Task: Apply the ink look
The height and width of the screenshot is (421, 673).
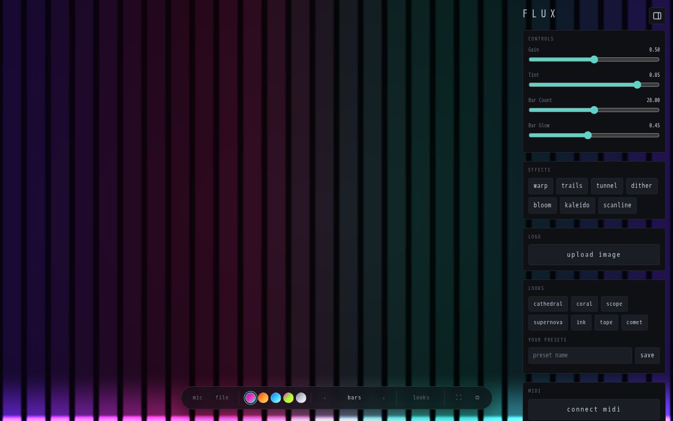Action: click(x=581, y=323)
